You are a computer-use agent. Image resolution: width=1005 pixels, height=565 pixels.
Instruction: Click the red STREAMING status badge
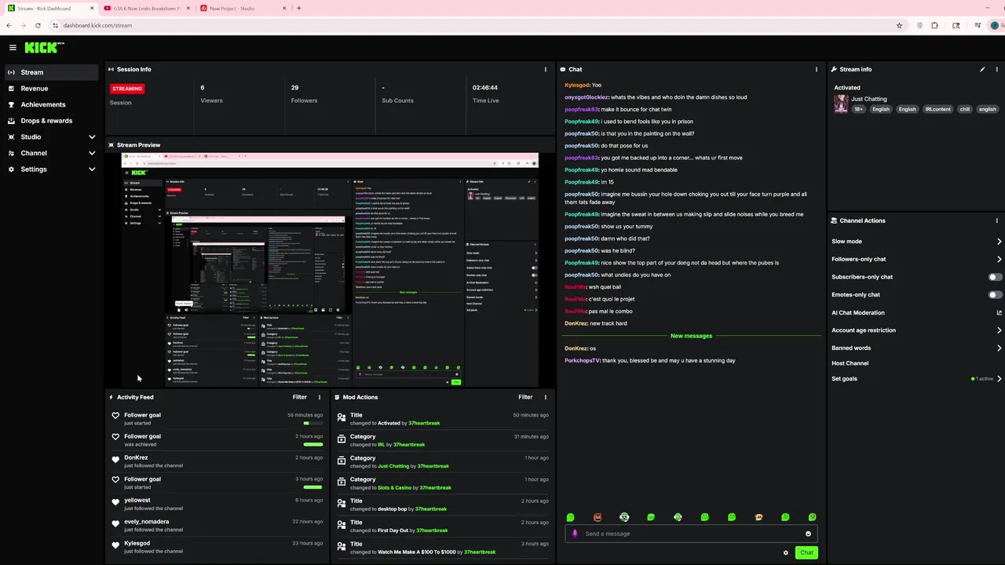(127, 89)
